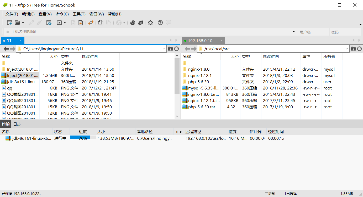
Task: Open the 窗口(W) menu
Action: pos(97,14)
